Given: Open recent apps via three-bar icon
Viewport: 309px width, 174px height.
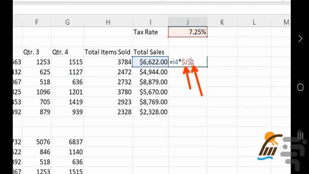Looking at the screenshot, I should [x=300, y=136].
